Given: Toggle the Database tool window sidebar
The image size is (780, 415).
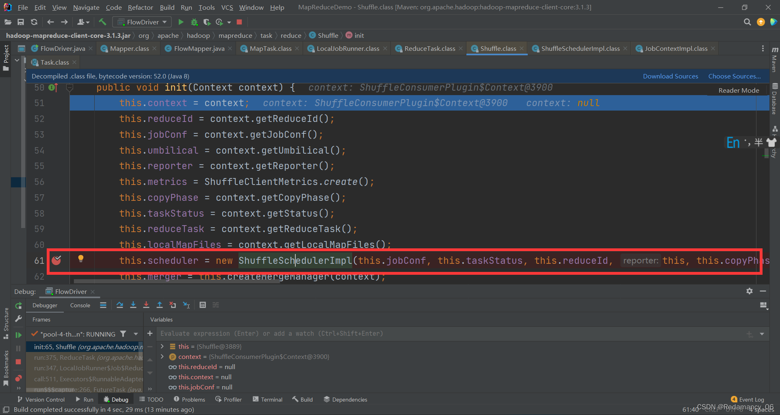Looking at the screenshot, I should (775, 99).
